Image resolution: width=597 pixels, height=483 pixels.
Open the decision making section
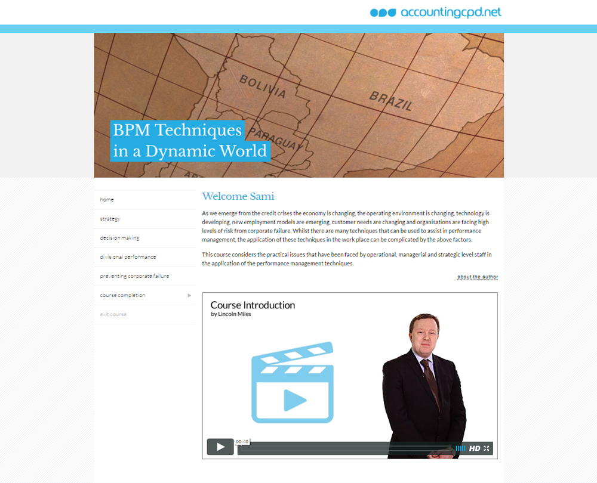119,238
